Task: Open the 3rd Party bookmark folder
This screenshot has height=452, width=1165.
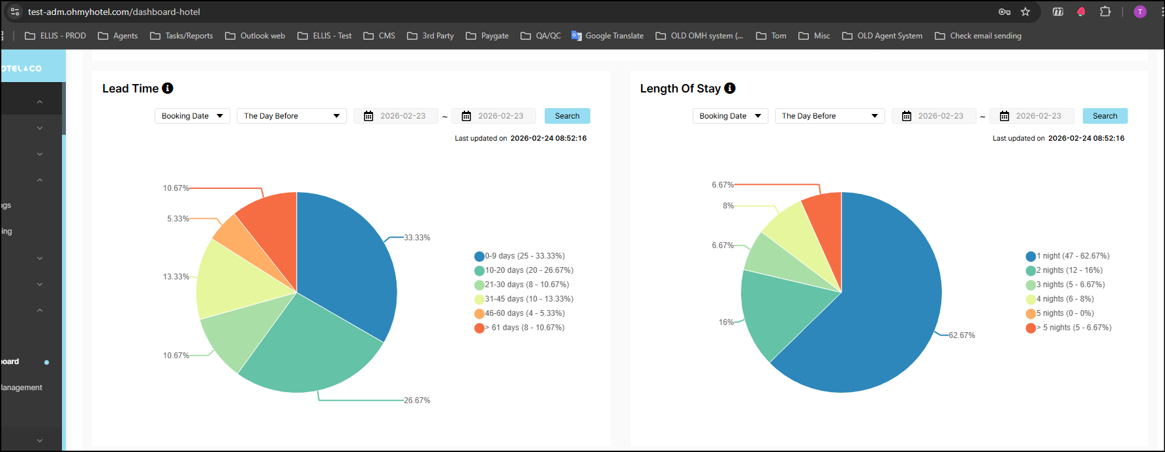Action: click(x=431, y=36)
